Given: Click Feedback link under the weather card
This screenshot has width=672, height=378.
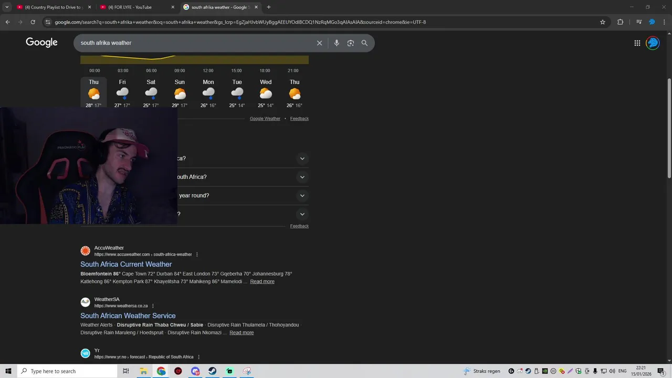Looking at the screenshot, I should (x=299, y=119).
